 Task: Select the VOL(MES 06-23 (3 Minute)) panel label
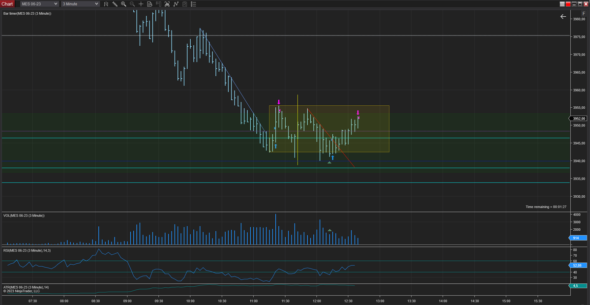point(24,215)
